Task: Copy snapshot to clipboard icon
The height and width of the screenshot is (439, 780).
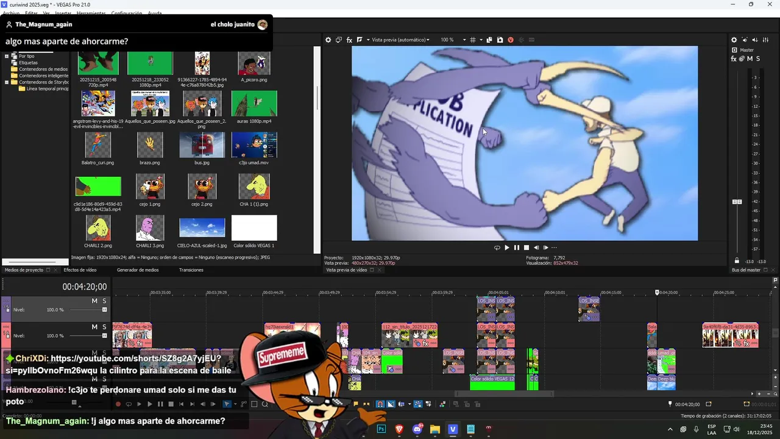Action: [x=489, y=40]
